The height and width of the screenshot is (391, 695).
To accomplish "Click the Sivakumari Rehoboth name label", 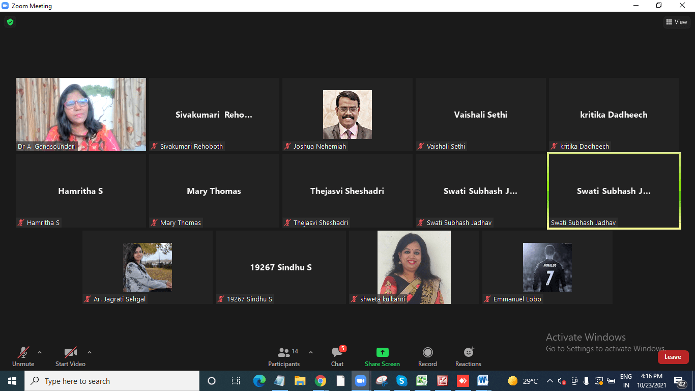I will point(191,146).
